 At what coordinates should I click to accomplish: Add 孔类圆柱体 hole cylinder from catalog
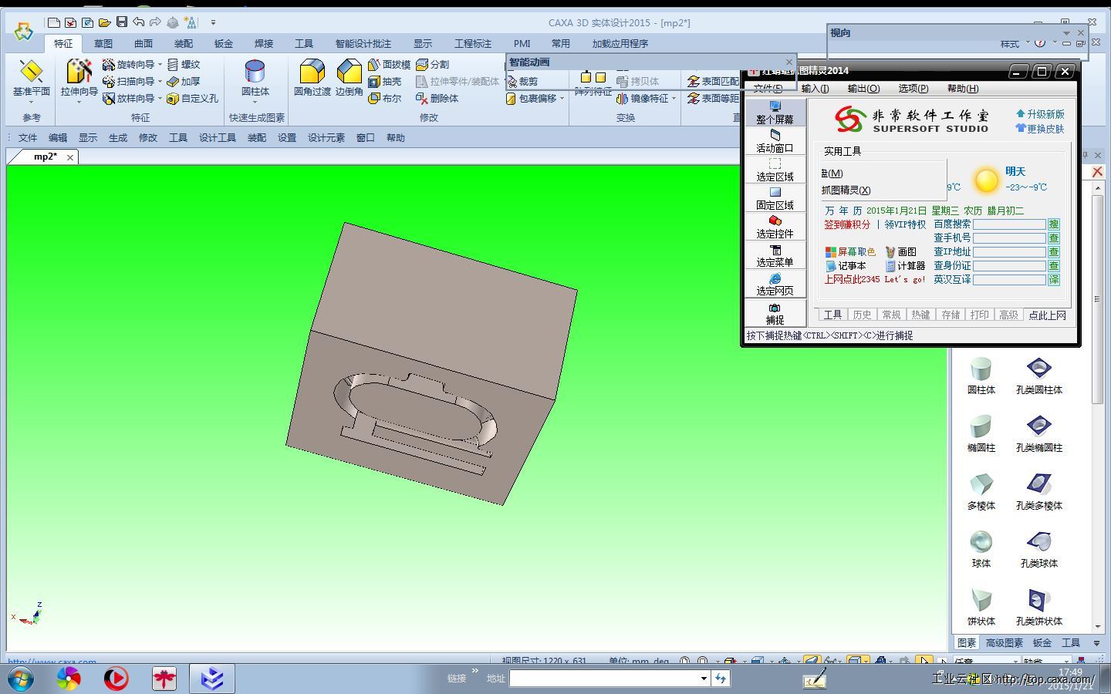(1038, 376)
